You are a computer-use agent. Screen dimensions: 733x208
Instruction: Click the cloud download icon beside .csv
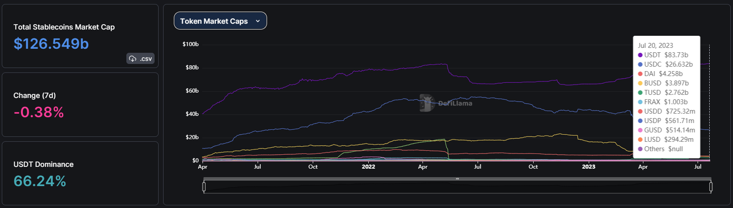[133, 59]
